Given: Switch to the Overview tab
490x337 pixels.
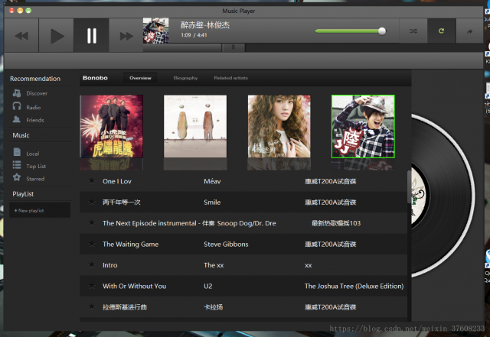Looking at the screenshot, I should (x=140, y=78).
